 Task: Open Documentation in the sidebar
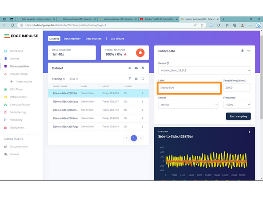tap(19, 146)
